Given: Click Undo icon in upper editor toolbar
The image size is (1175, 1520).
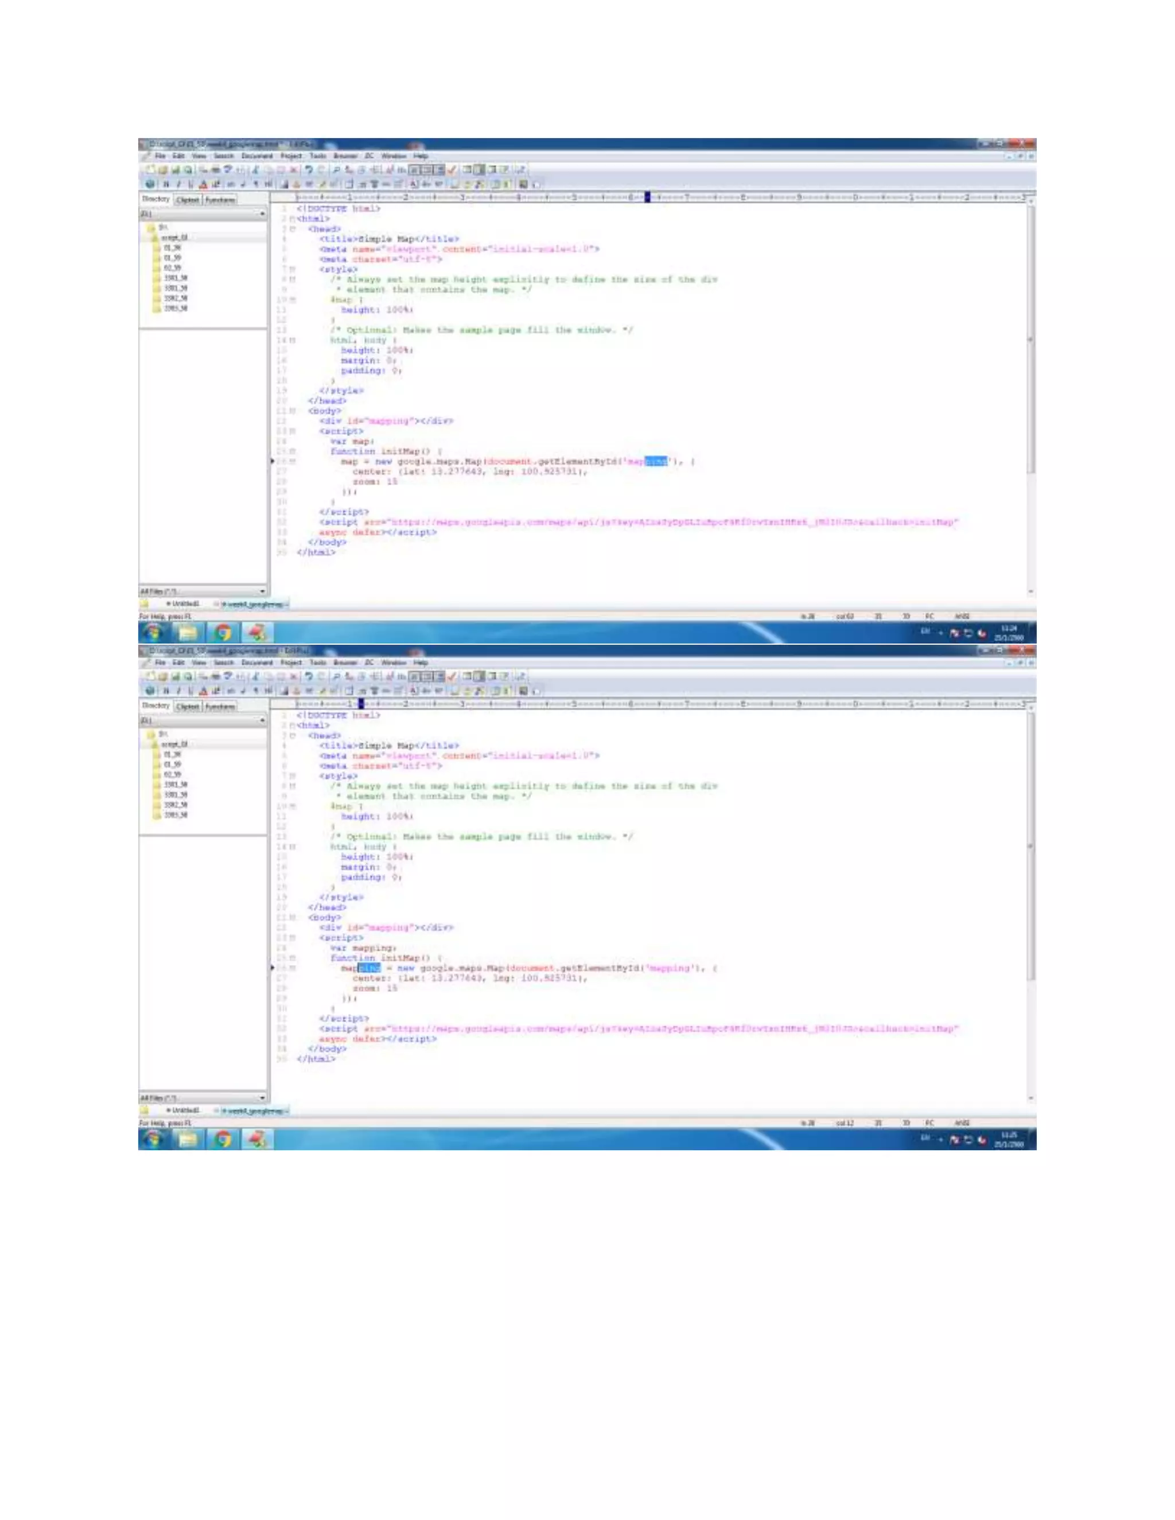Looking at the screenshot, I should point(308,169).
